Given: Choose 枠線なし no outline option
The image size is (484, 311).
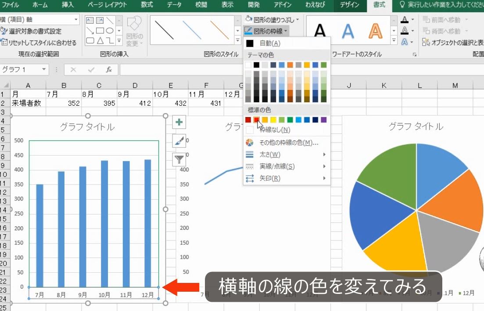Looking at the screenshot, I should click(287, 130).
